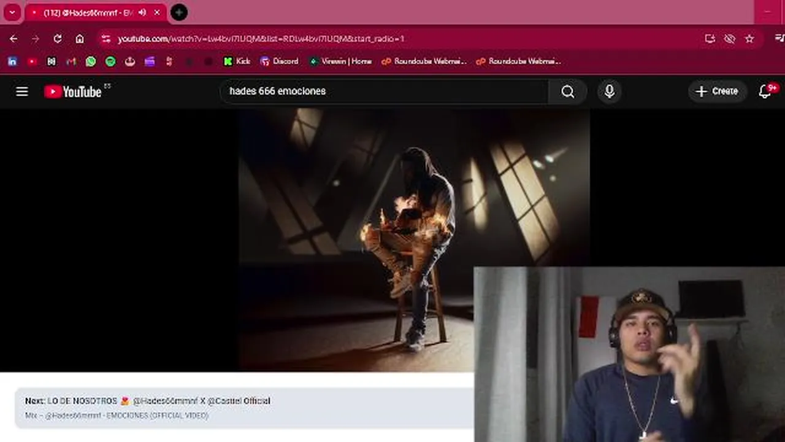The image size is (785, 442).
Task: Open the Viewein | Home bookmark
Action: (340, 61)
